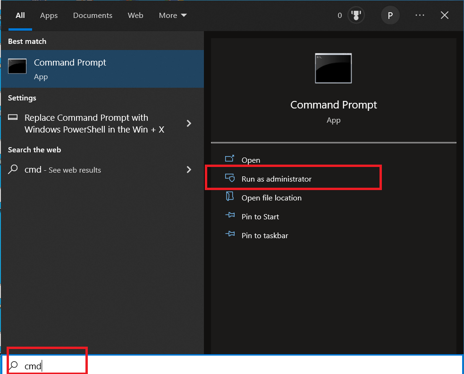Open the Documents search tab
The image size is (464, 374).
point(93,16)
